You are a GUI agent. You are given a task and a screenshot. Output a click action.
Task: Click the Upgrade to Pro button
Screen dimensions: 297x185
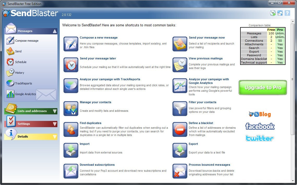(263, 88)
